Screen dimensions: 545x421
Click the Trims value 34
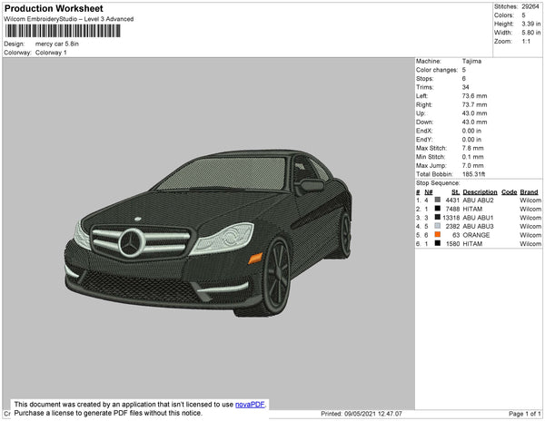[465, 87]
